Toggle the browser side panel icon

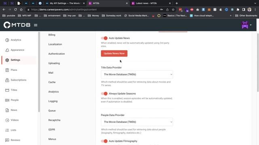coord(244,10)
